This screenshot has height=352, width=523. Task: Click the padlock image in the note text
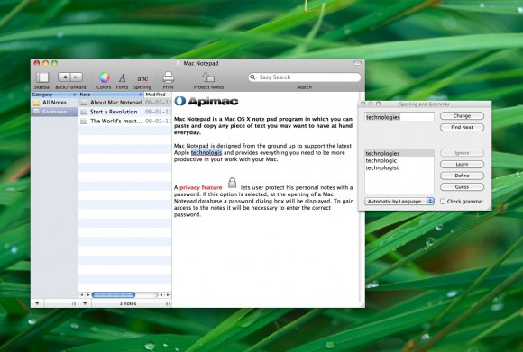pyautogui.click(x=232, y=183)
